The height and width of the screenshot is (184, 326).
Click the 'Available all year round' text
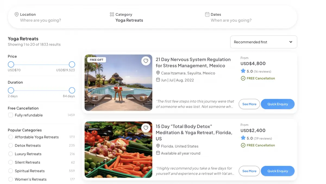click(181, 153)
